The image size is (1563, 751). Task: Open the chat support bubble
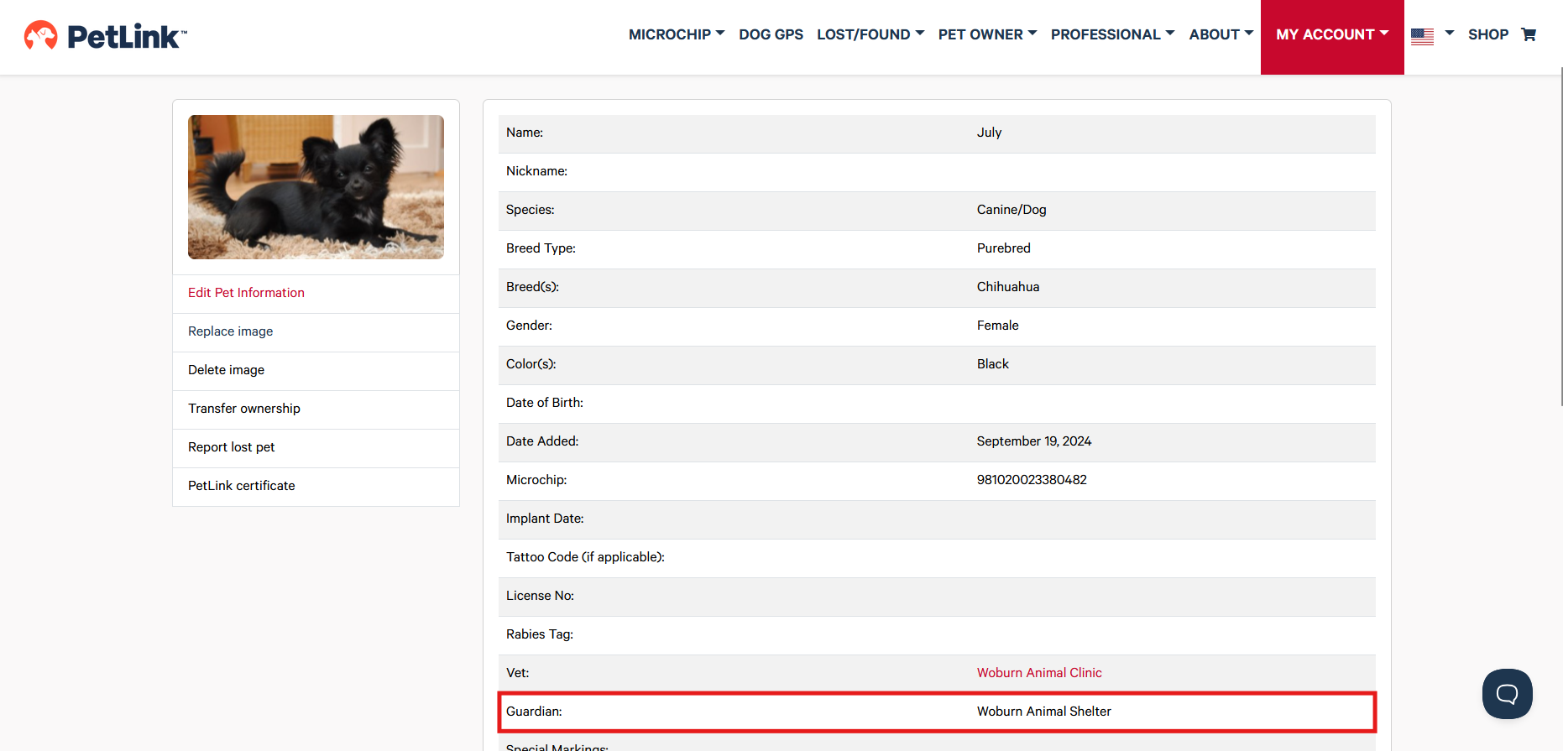pos(1508,694)
